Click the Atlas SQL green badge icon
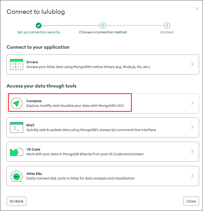The image size is (203, 211). point(16,176)
